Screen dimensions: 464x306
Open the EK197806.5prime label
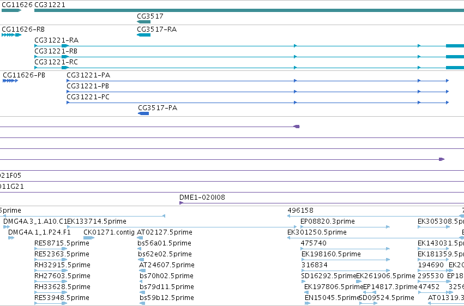pos(334,286)
